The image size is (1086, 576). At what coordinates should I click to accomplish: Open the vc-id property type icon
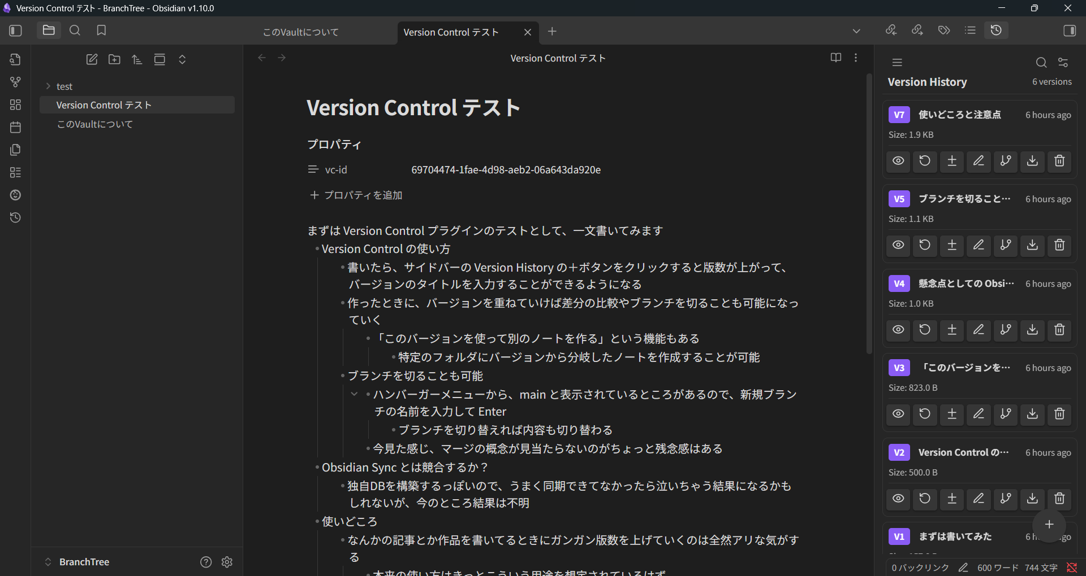click(313, 169)
